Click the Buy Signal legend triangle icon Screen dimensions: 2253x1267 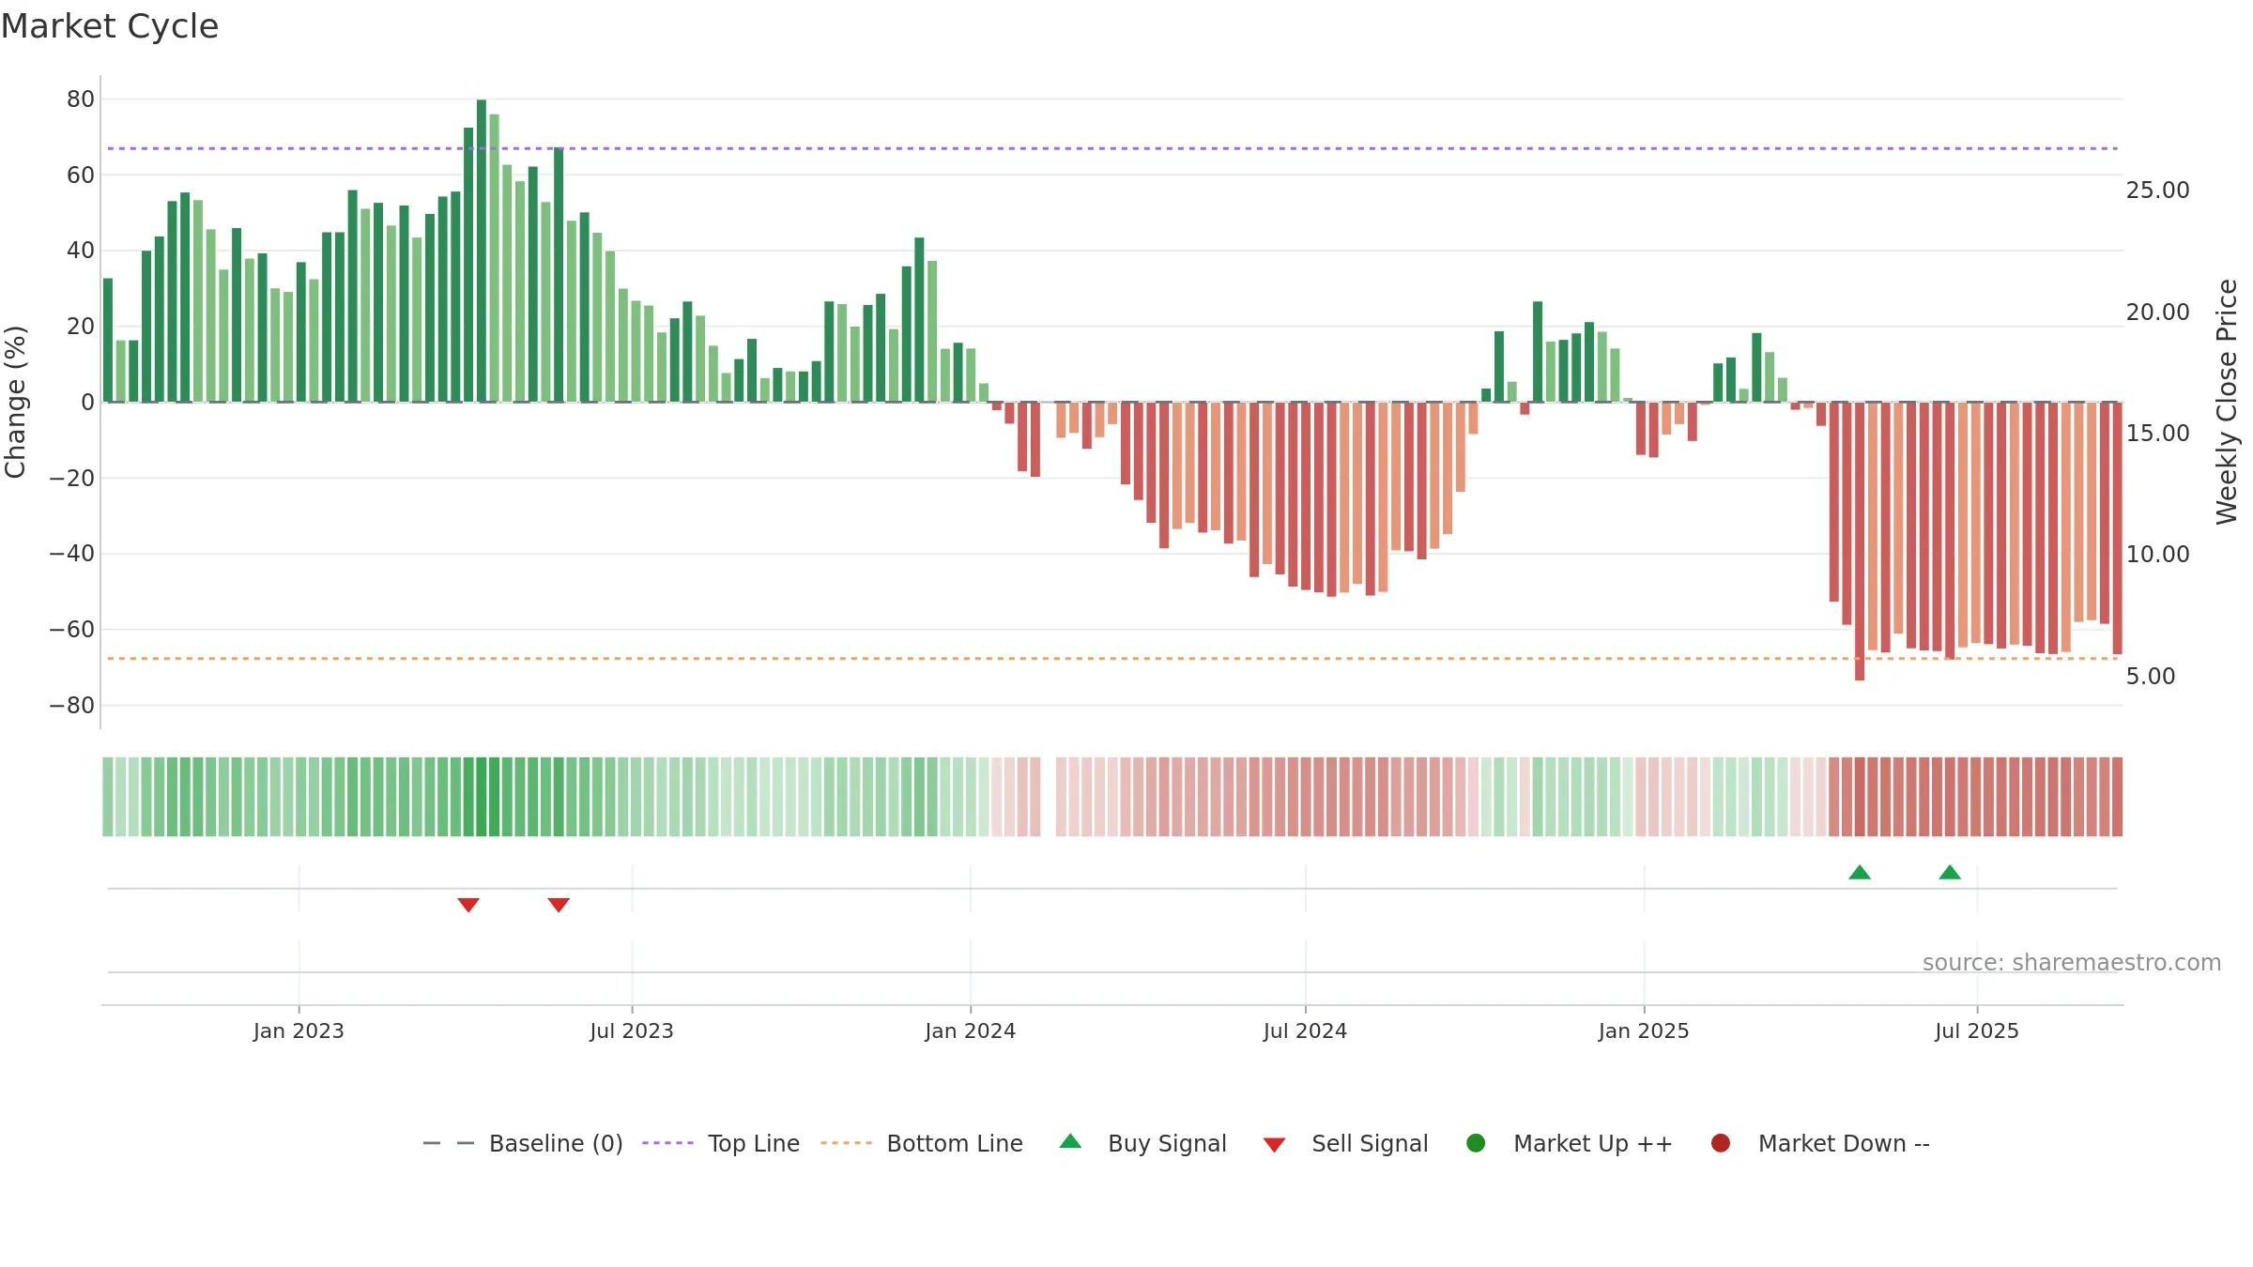pos(1070,1141)
